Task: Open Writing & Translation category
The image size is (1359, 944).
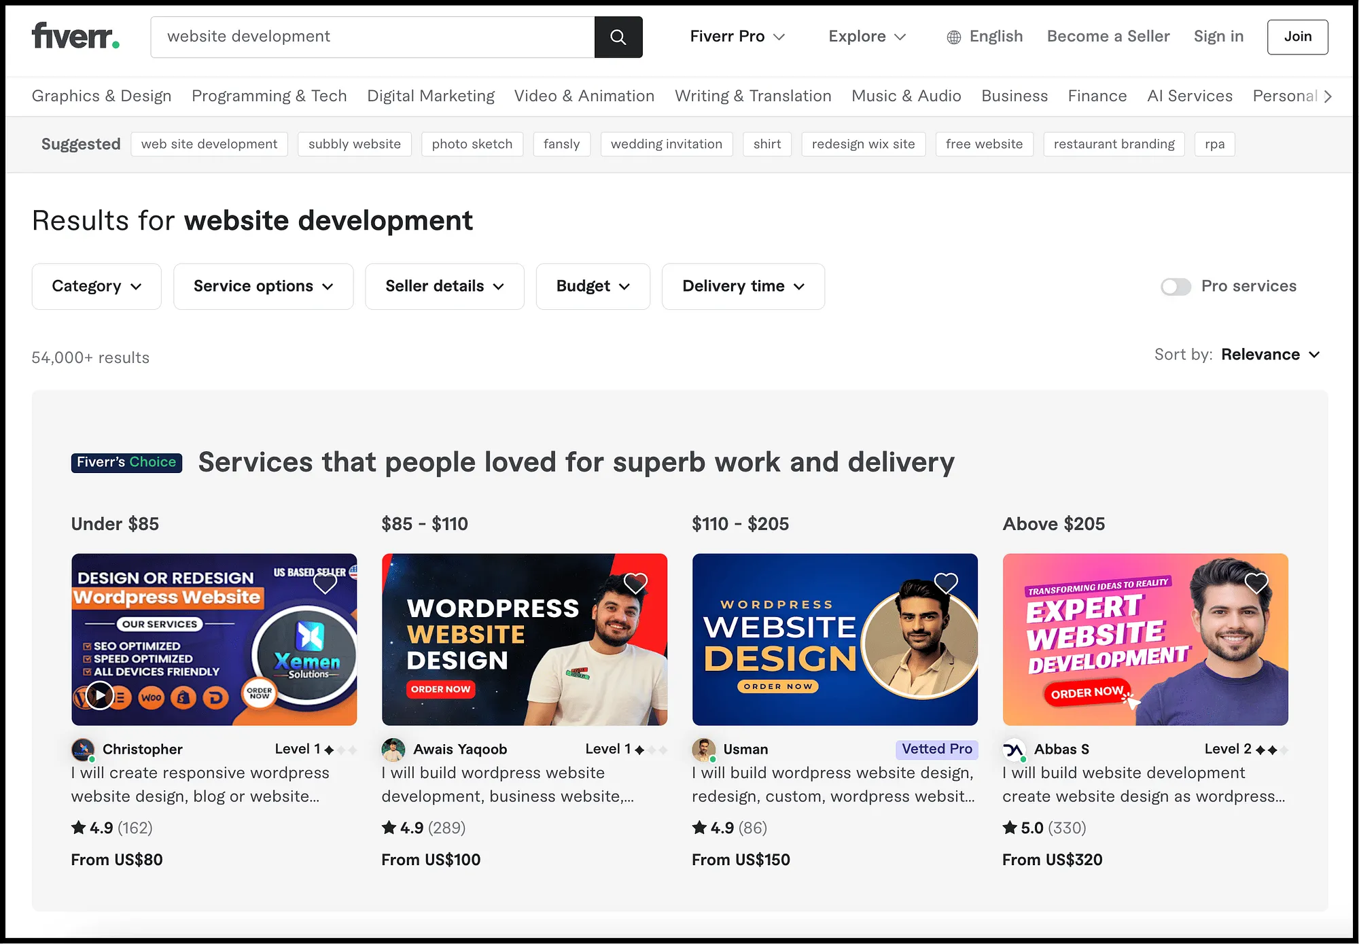Action: pyautogui.click(x=753, y=97)
